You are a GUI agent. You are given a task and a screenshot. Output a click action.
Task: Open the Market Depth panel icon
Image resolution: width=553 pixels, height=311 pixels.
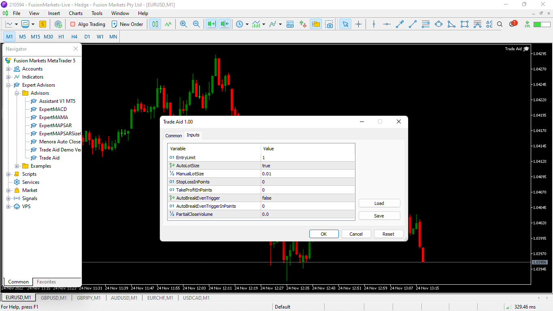click(290, 24)
